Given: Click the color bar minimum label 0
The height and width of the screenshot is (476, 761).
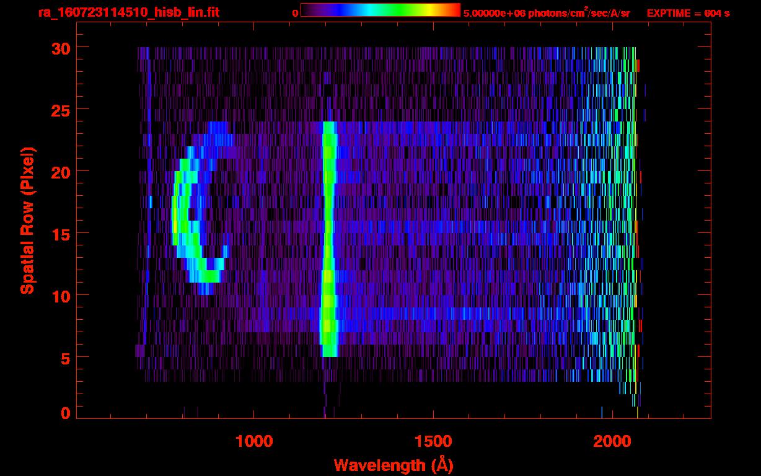Looking at the screenshot, I should click(x=296, y=13).
